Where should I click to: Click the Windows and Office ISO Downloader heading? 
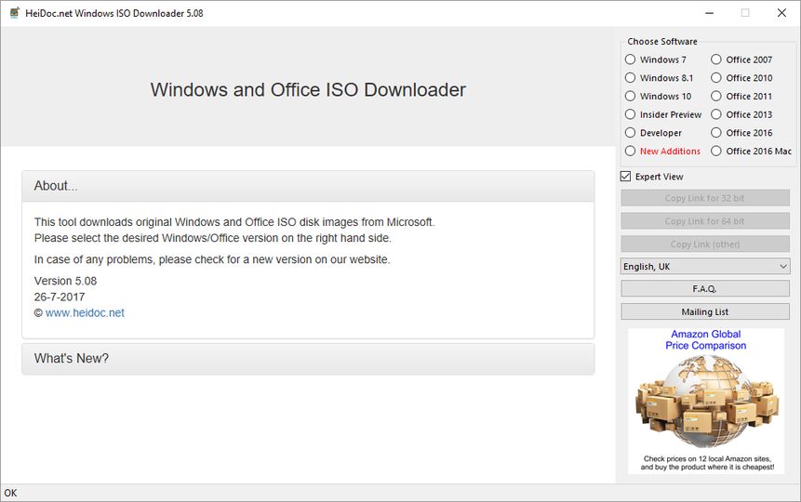[308, 90]
